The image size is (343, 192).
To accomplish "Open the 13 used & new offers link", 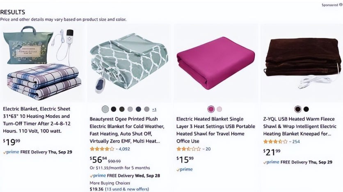I will point(126,189).
